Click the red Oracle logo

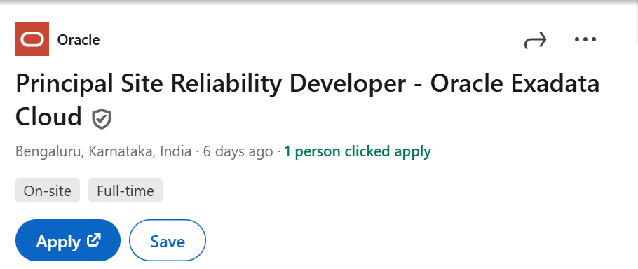coord(32,39)
